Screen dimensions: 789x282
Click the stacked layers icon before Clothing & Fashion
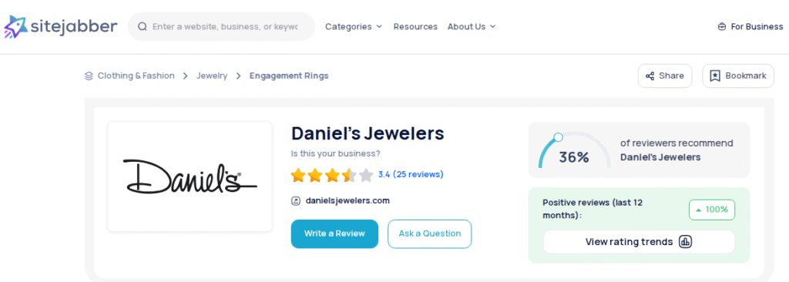click(x=89, y=76)
